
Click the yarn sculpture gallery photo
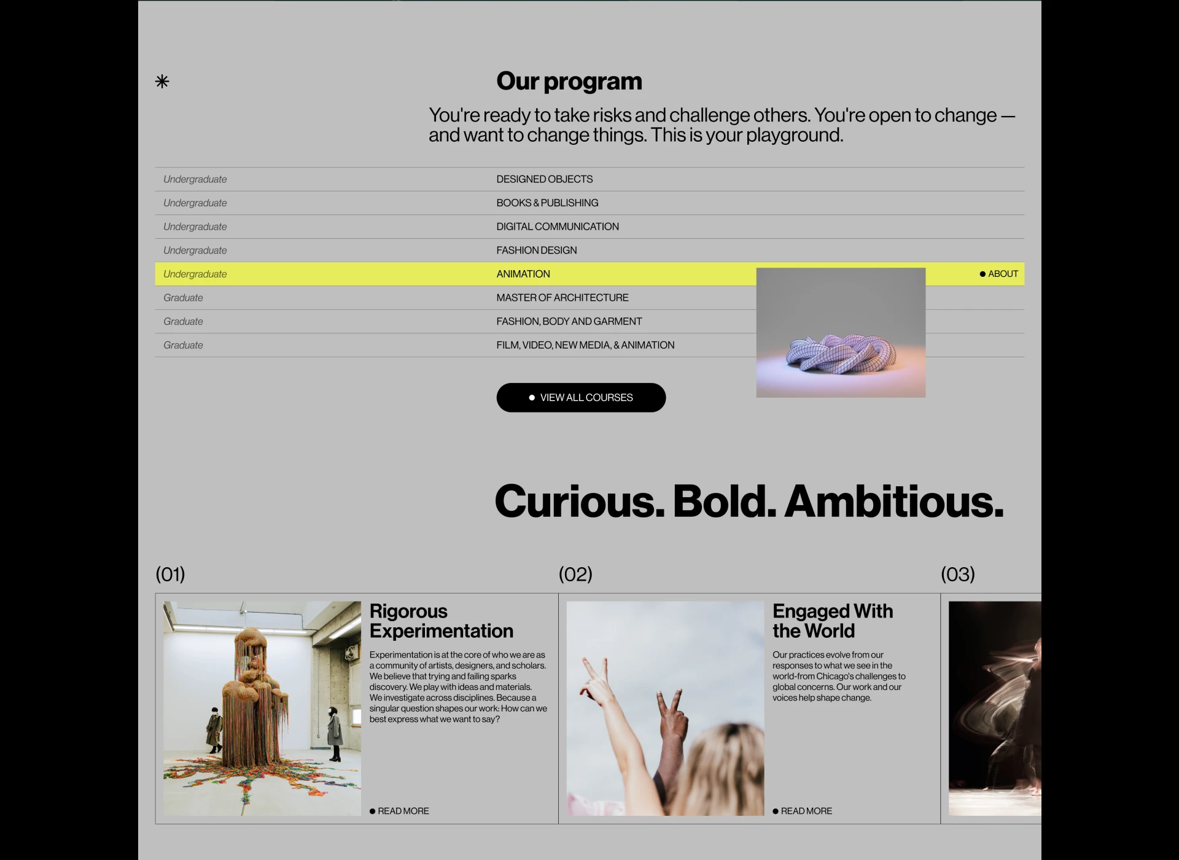pos(262,708)
